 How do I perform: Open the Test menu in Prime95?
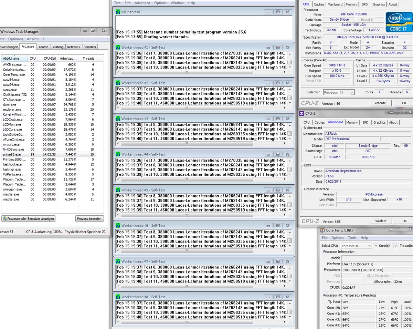tap(117, 3)
